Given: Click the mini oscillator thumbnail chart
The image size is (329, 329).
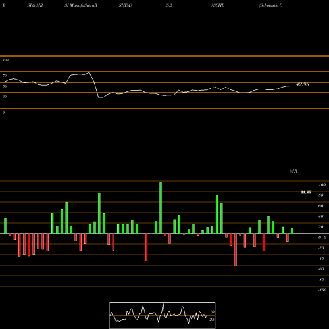Looking at the screenshot, I should pyautogui.click(x=163, y=315).
